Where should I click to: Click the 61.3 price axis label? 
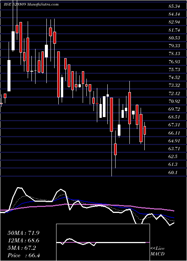173,164
